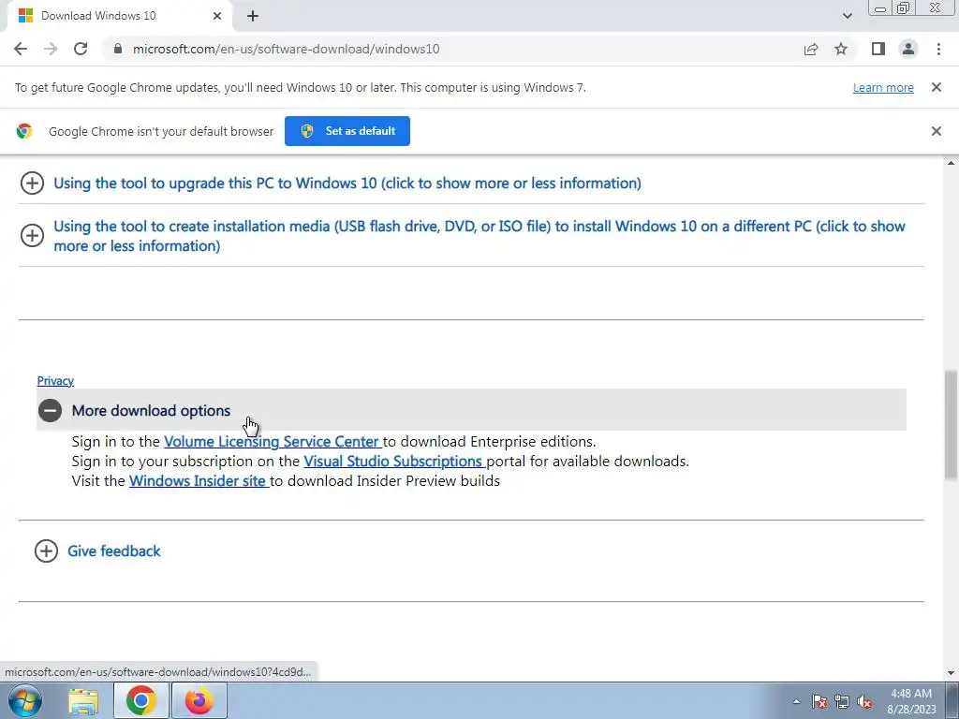959x719 pixels.
Task: Close the Download Windows 10 tab
Action: click(217, 16)
